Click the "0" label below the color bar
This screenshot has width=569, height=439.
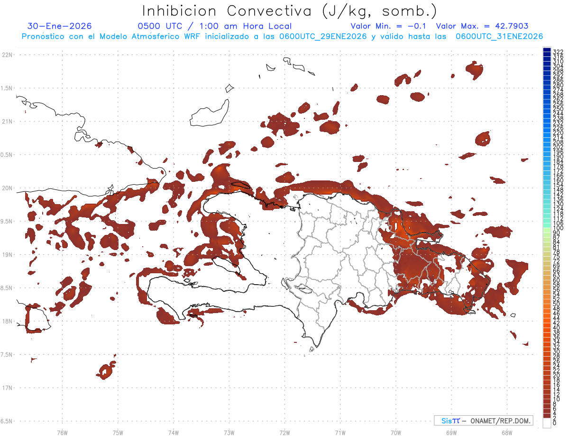coord(555,423)
